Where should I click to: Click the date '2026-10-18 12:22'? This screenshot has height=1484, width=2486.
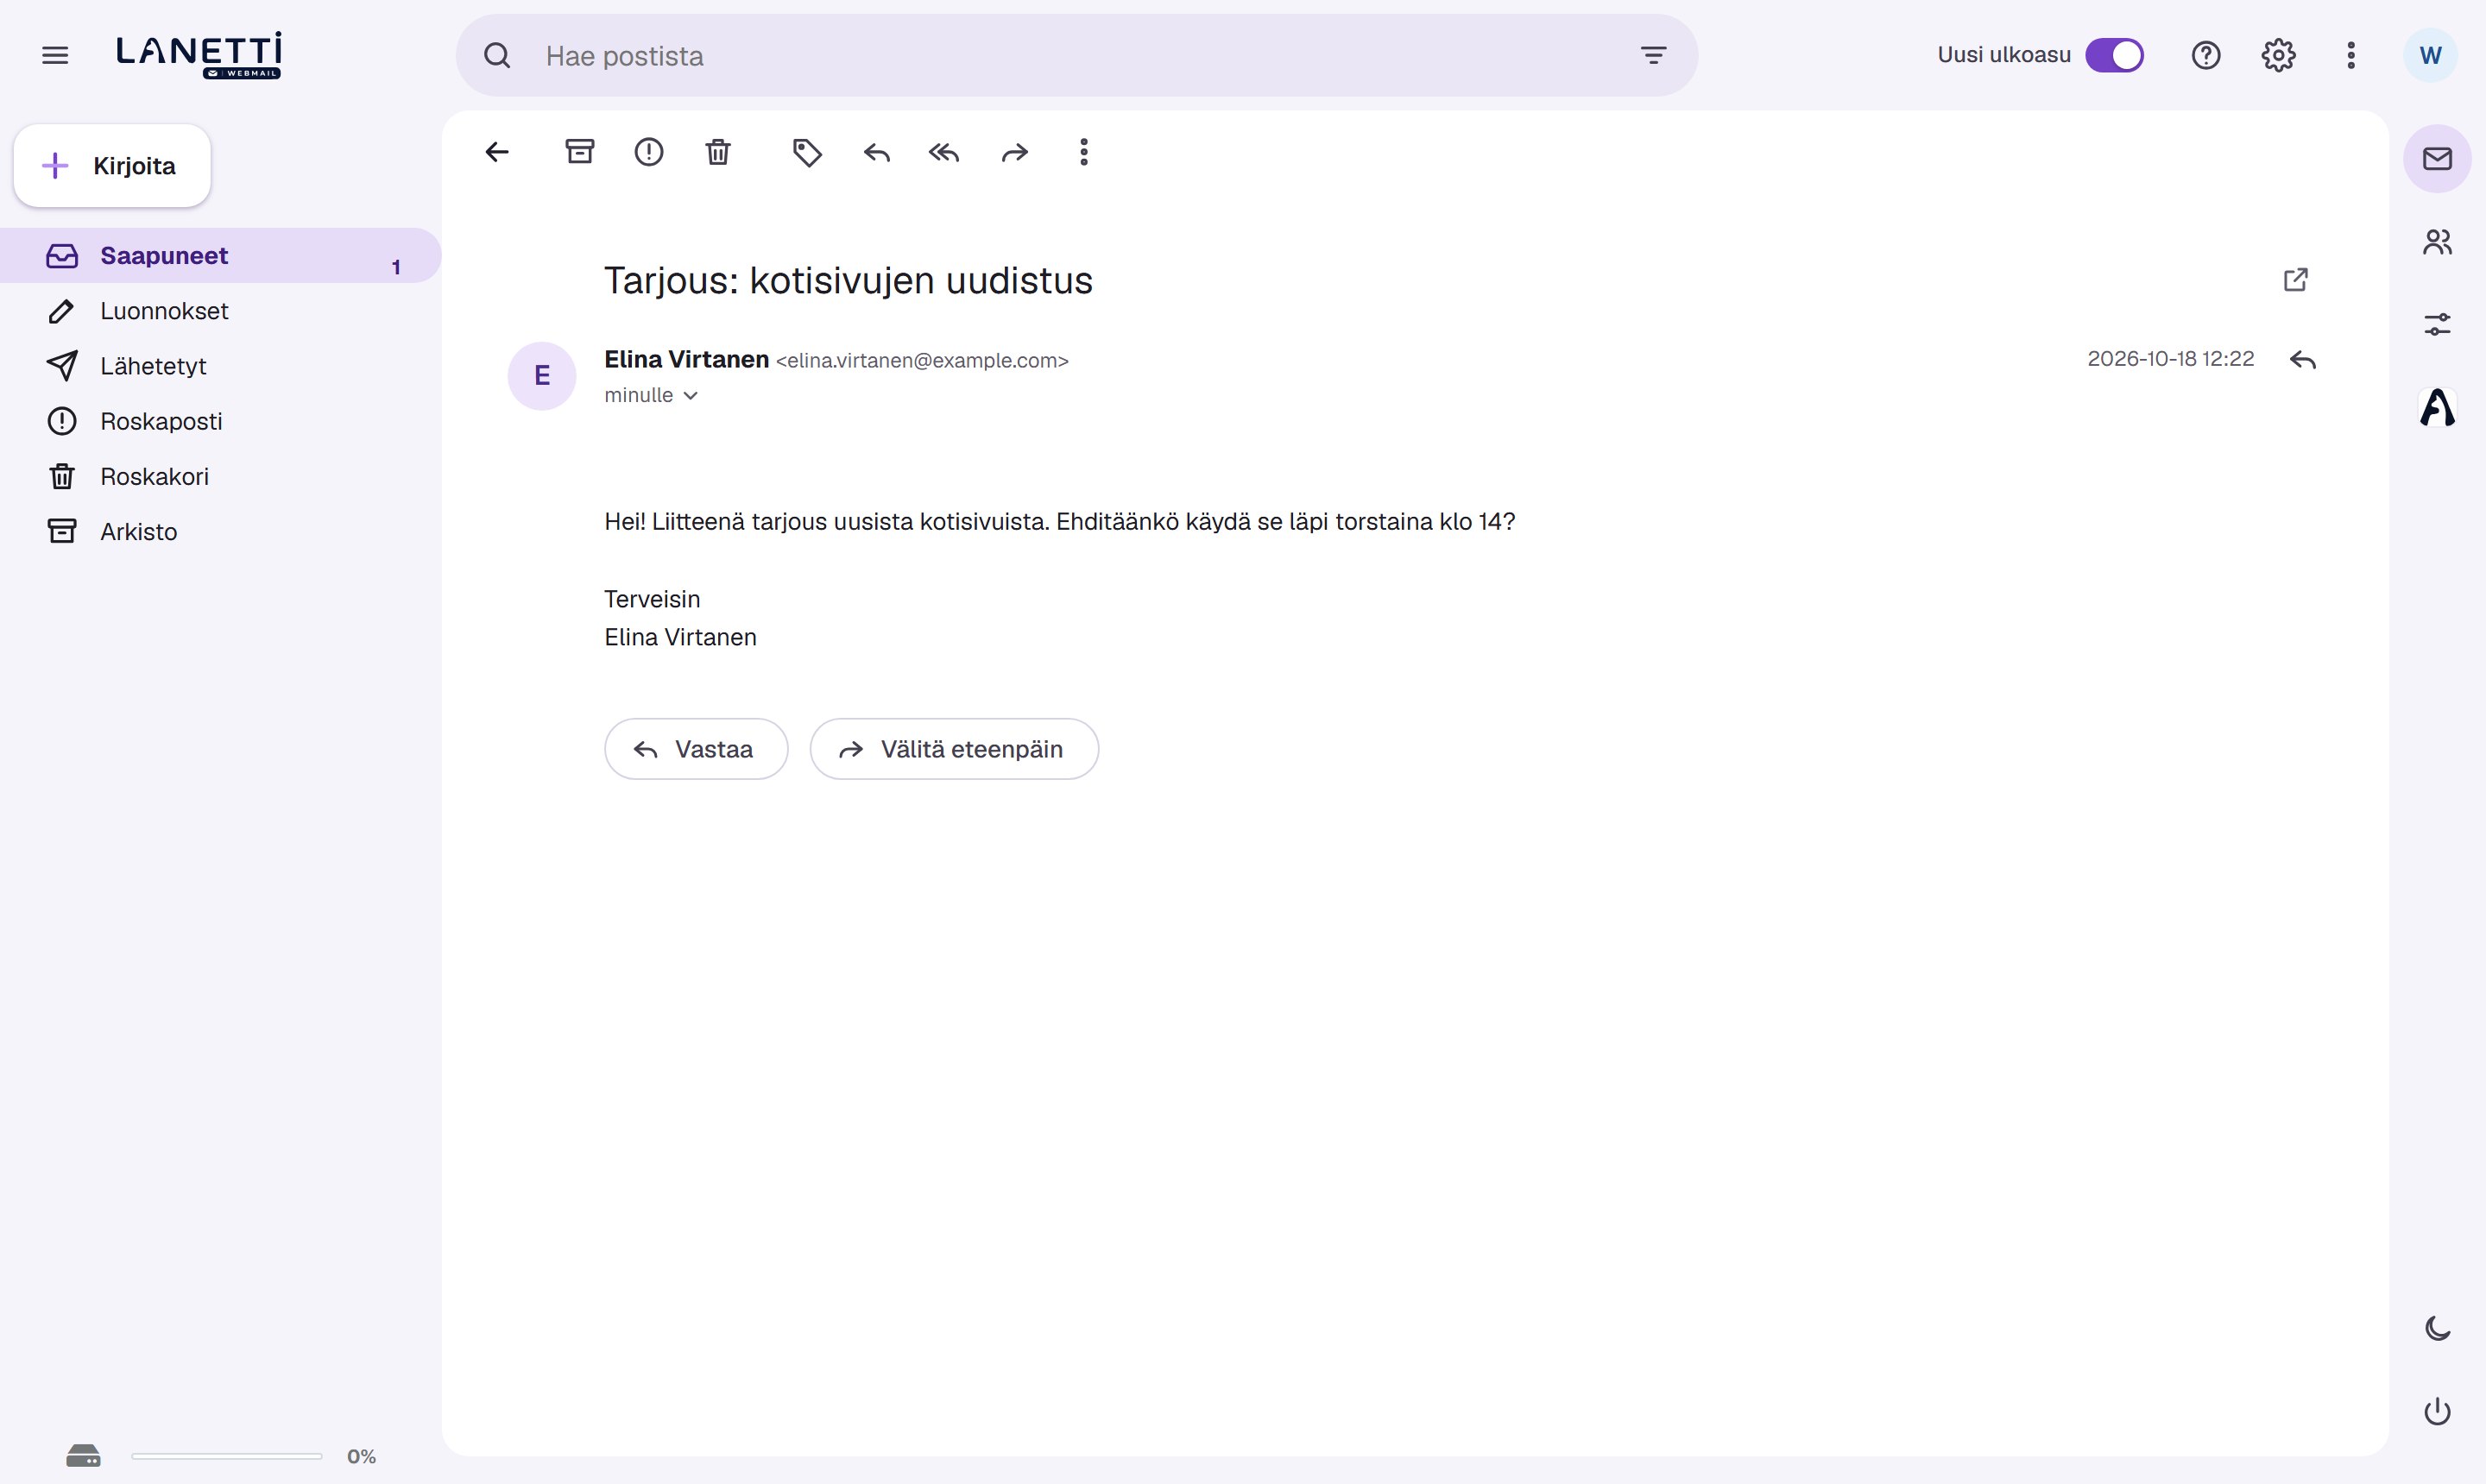click(2171, 359)
